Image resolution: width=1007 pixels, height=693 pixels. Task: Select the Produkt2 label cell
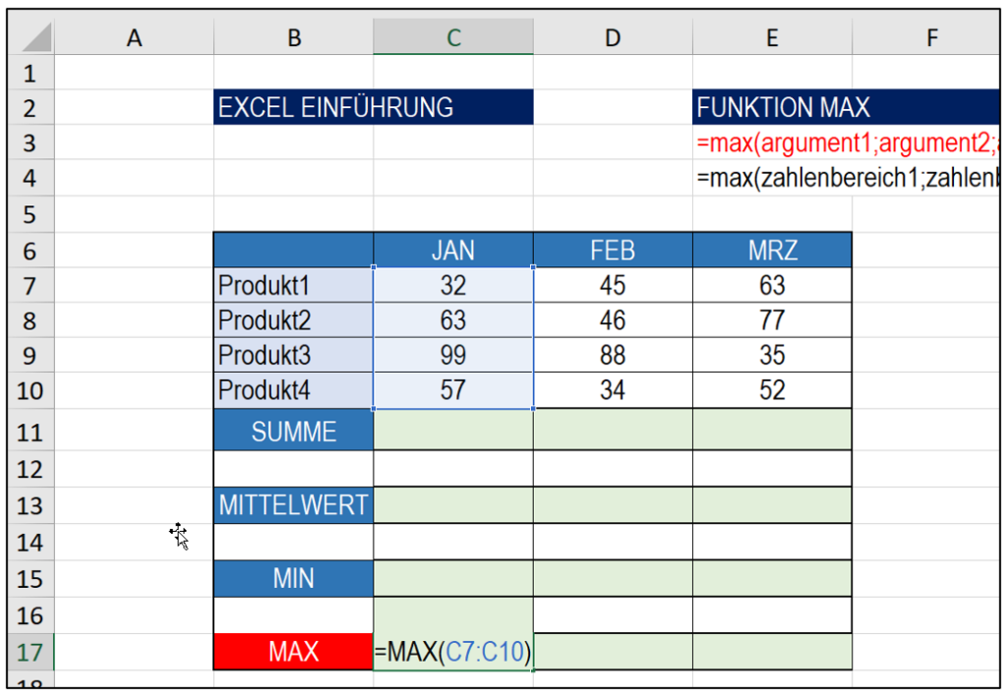[x=293, y=320]
